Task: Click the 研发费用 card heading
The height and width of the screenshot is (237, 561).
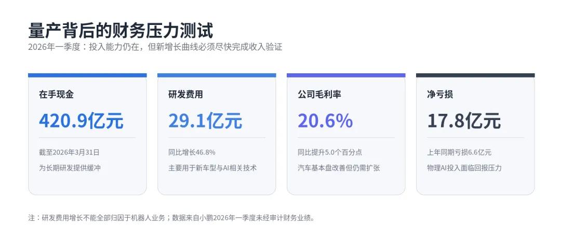Action: point(185,95)
